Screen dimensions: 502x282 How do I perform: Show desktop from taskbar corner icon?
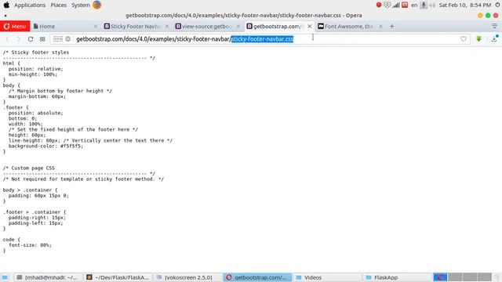(x=5, y=277)
